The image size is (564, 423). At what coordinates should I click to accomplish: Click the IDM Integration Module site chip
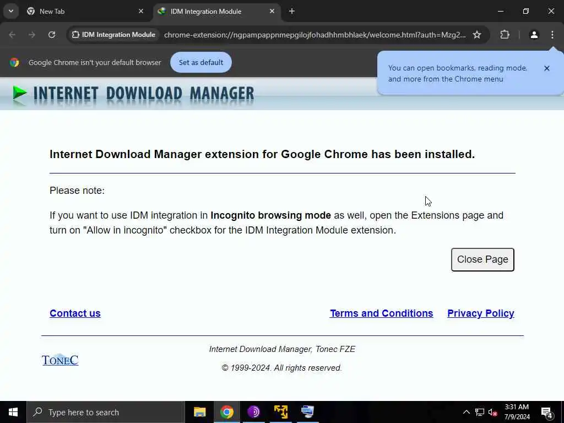pos(113,35)
